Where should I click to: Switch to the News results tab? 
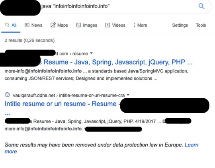33,25
